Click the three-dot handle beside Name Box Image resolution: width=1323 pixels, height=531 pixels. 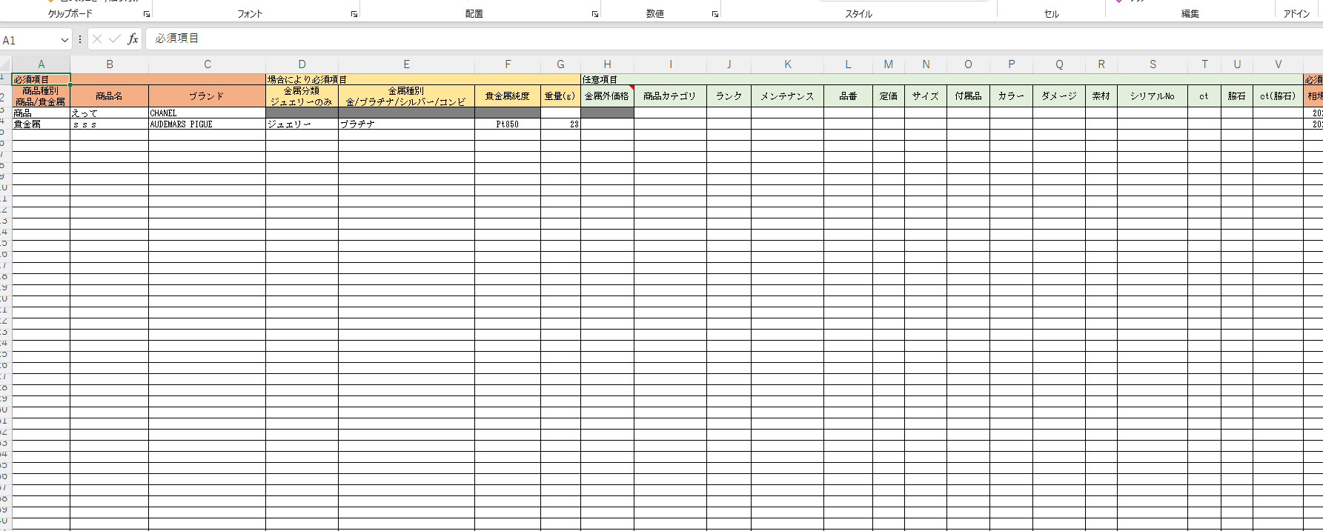click(x=80, y=39)
